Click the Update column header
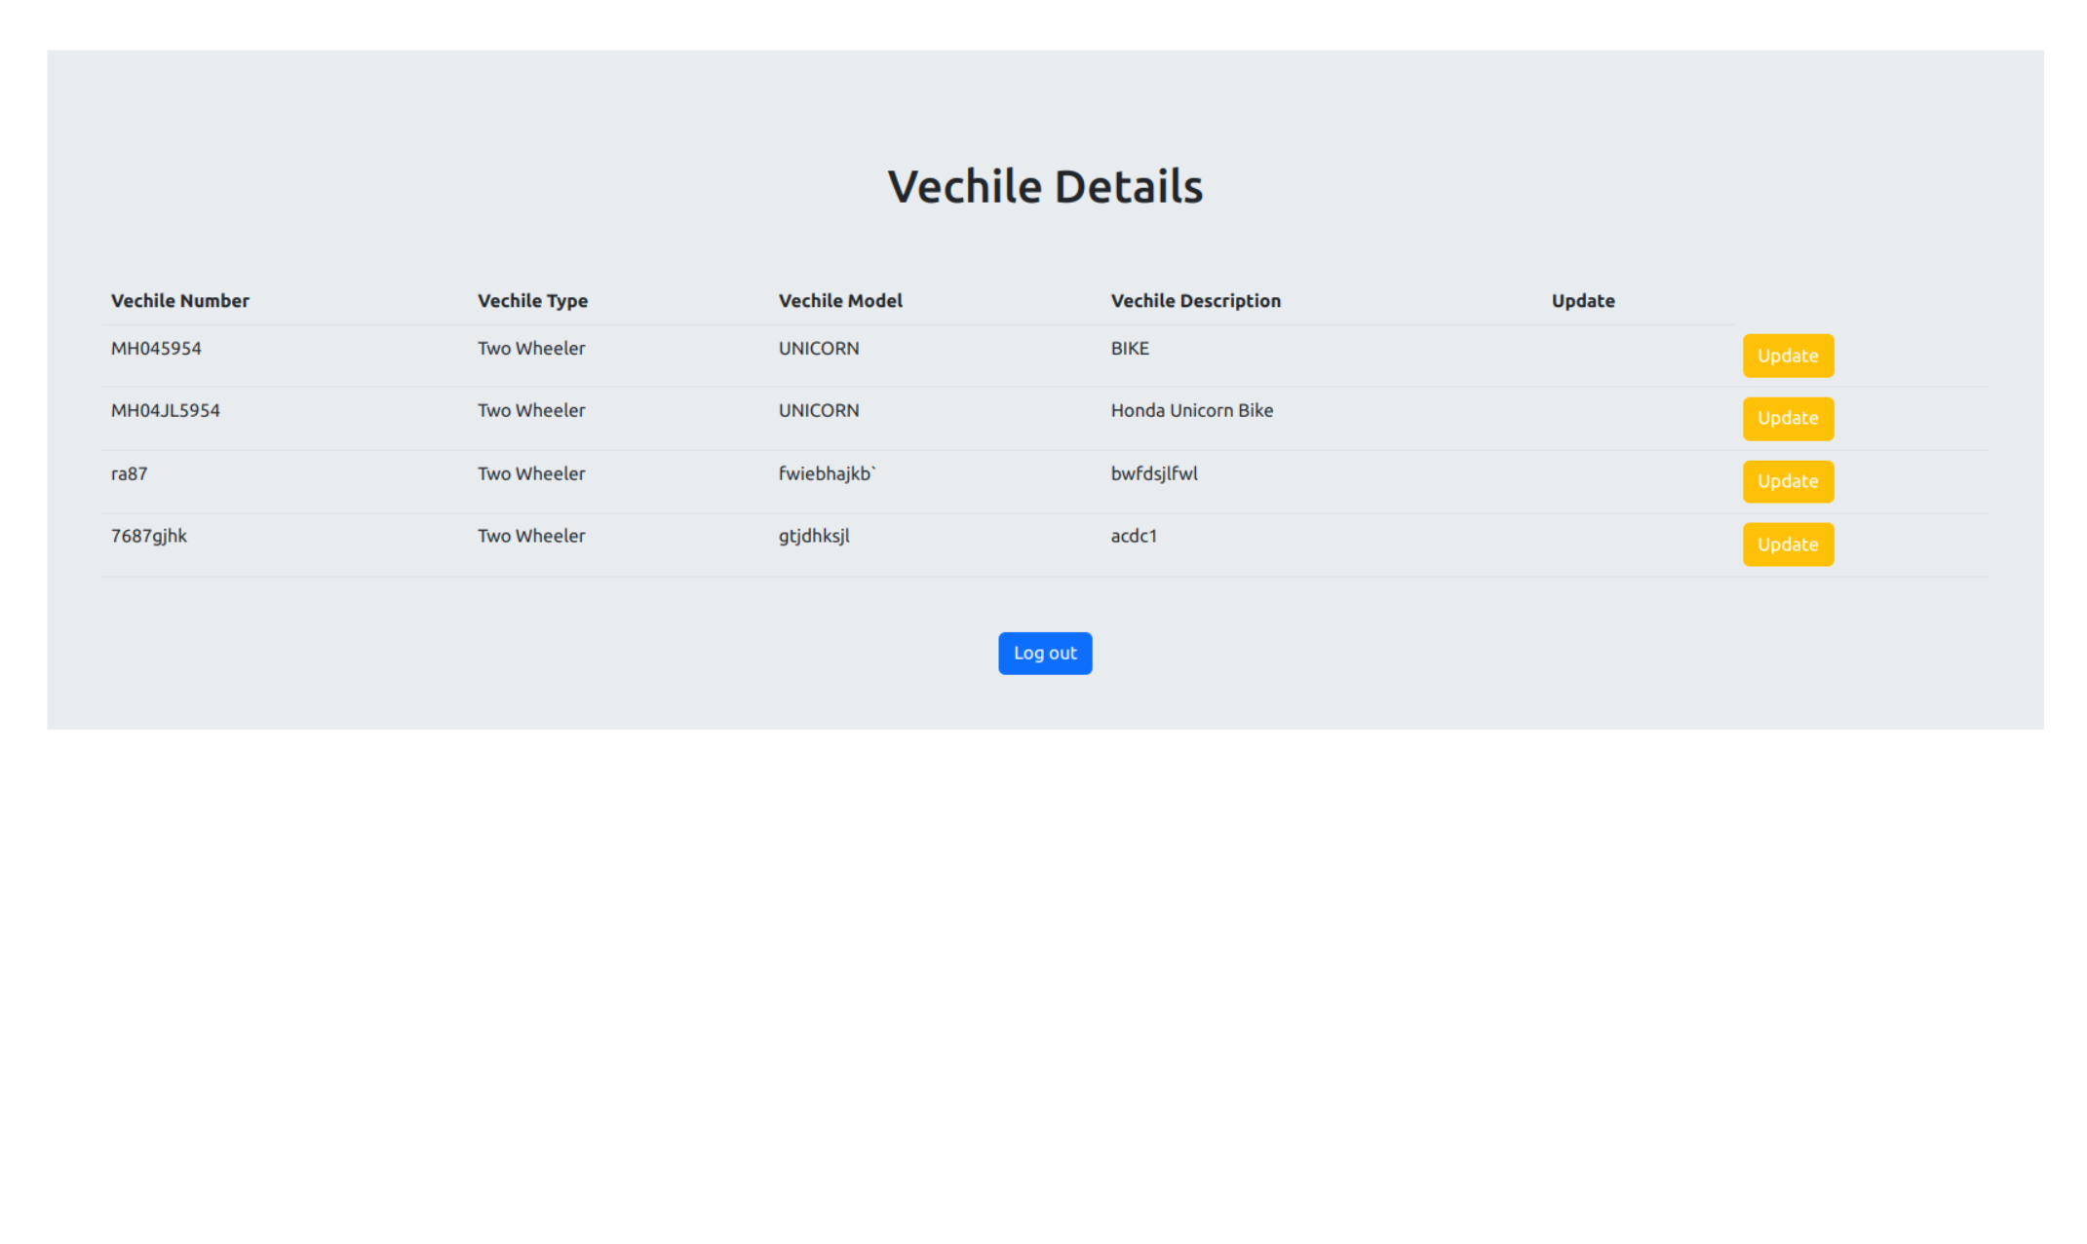The image size is (2087, 1244). (1582, 300)
